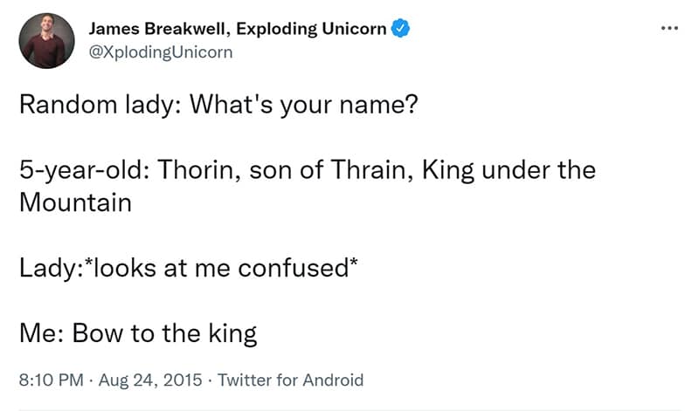Screen dimensions: 699x411
Task: Click the word 'Thorin' in the tweet
Action: point(196,170)
